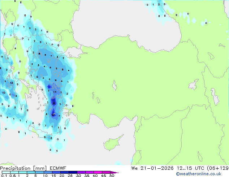The image size is (229, 177).
Task: Click the legend label '15'
Action: tap(53, 176)
